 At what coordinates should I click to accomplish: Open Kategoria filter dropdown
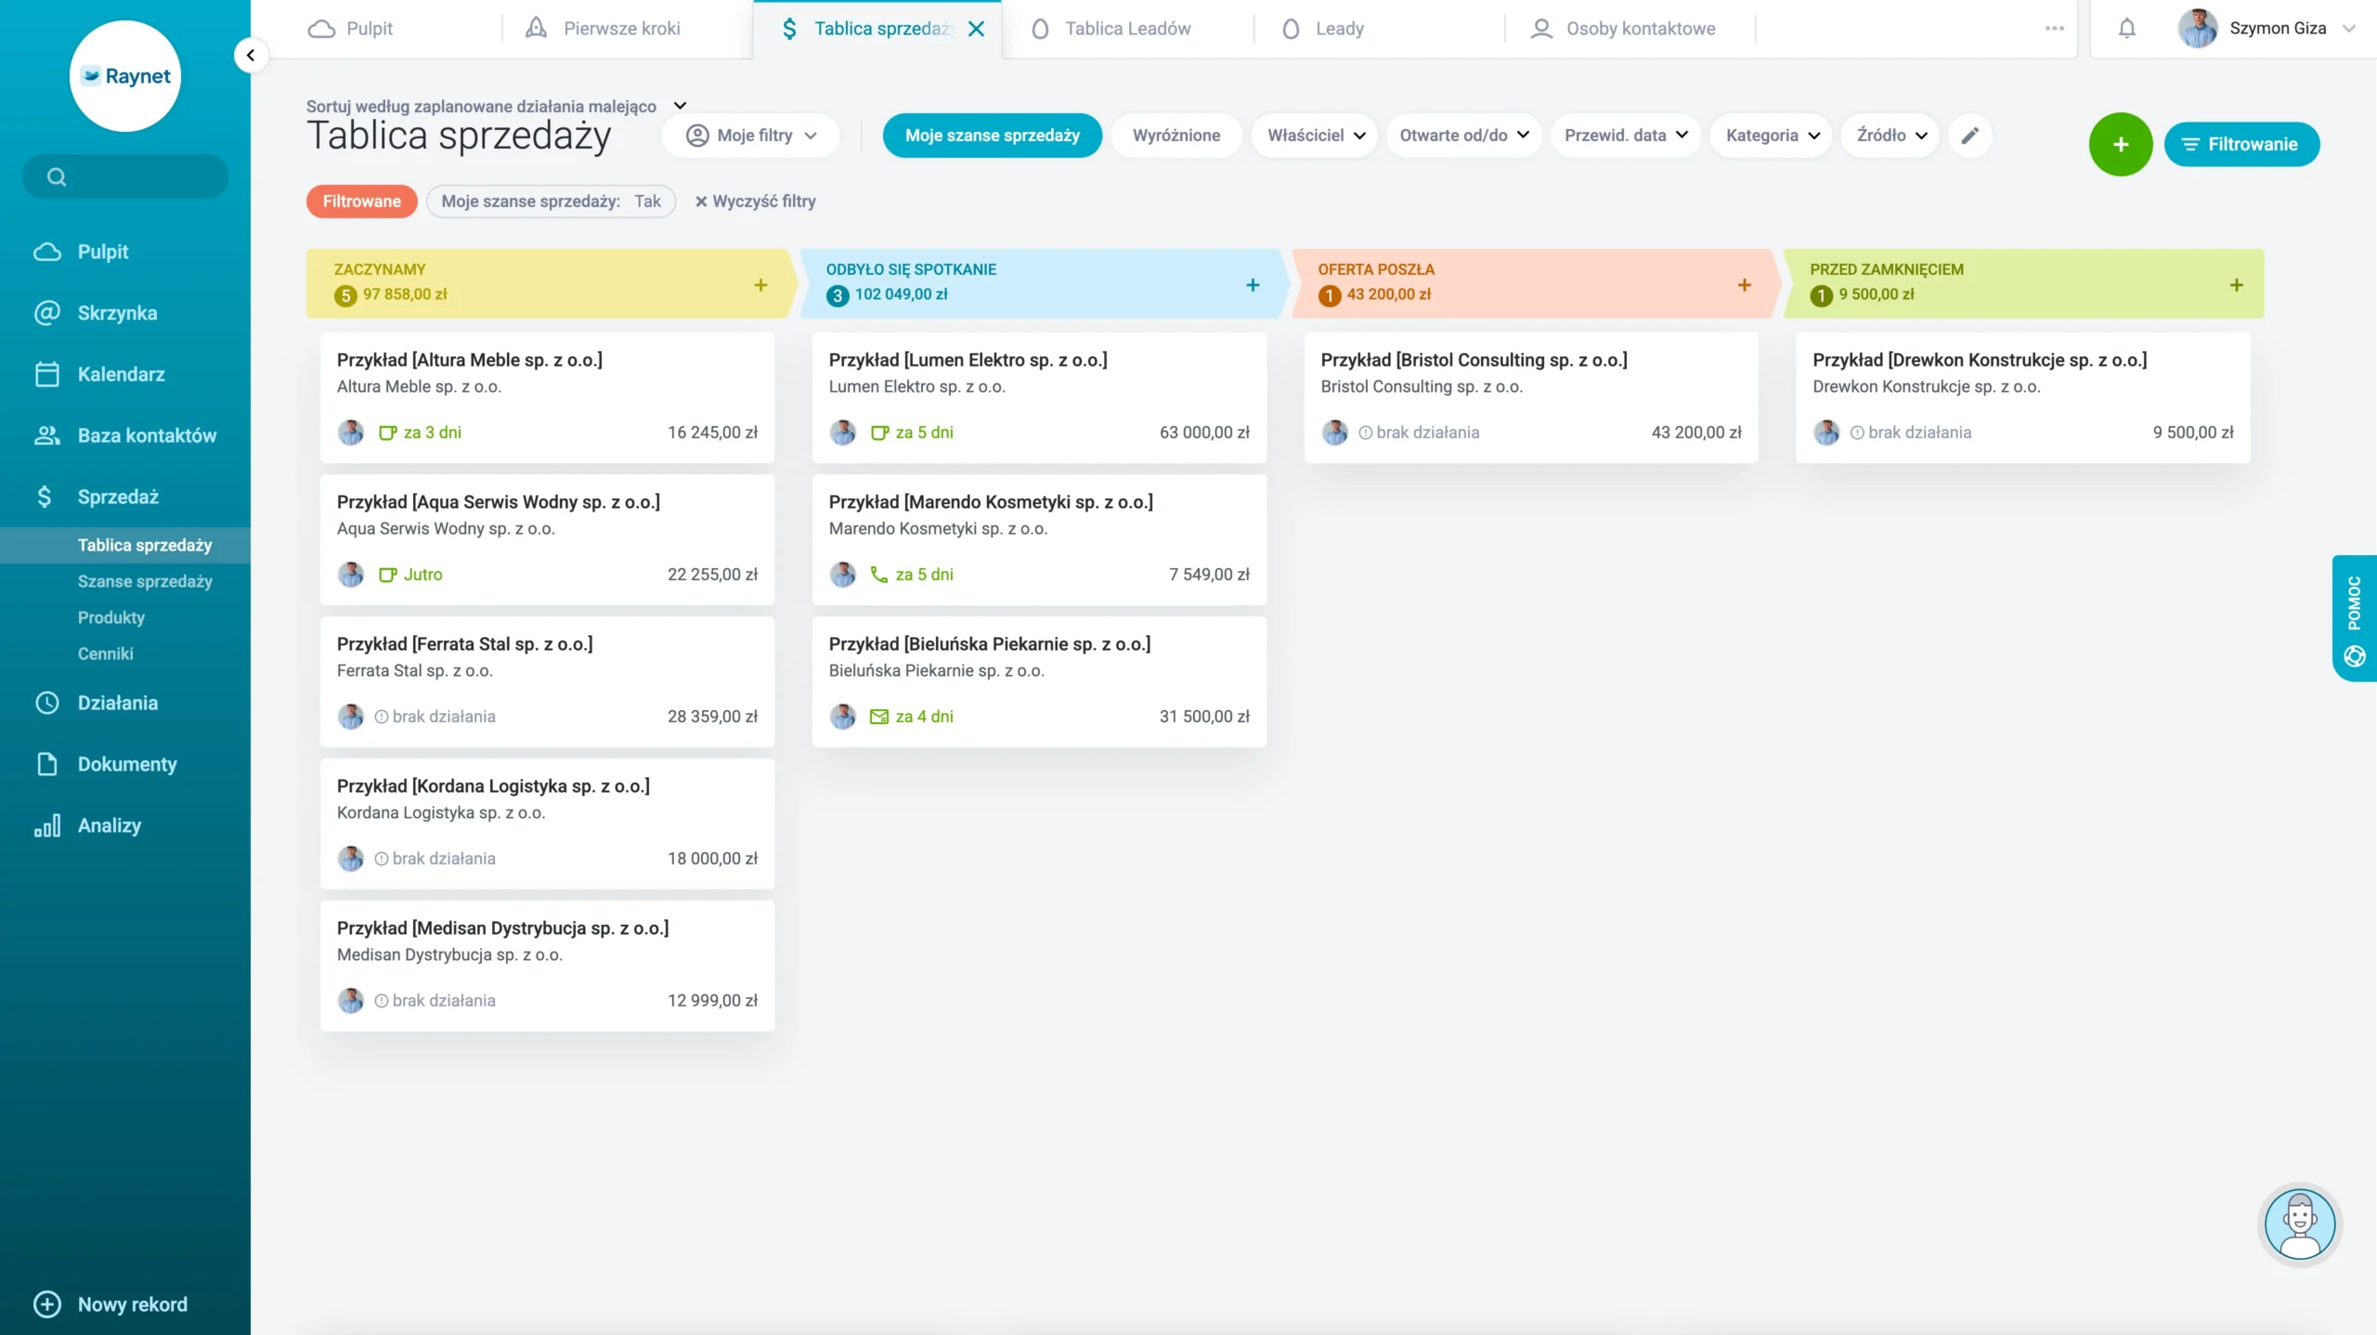pyautogui.click(x=1772, y=136)
